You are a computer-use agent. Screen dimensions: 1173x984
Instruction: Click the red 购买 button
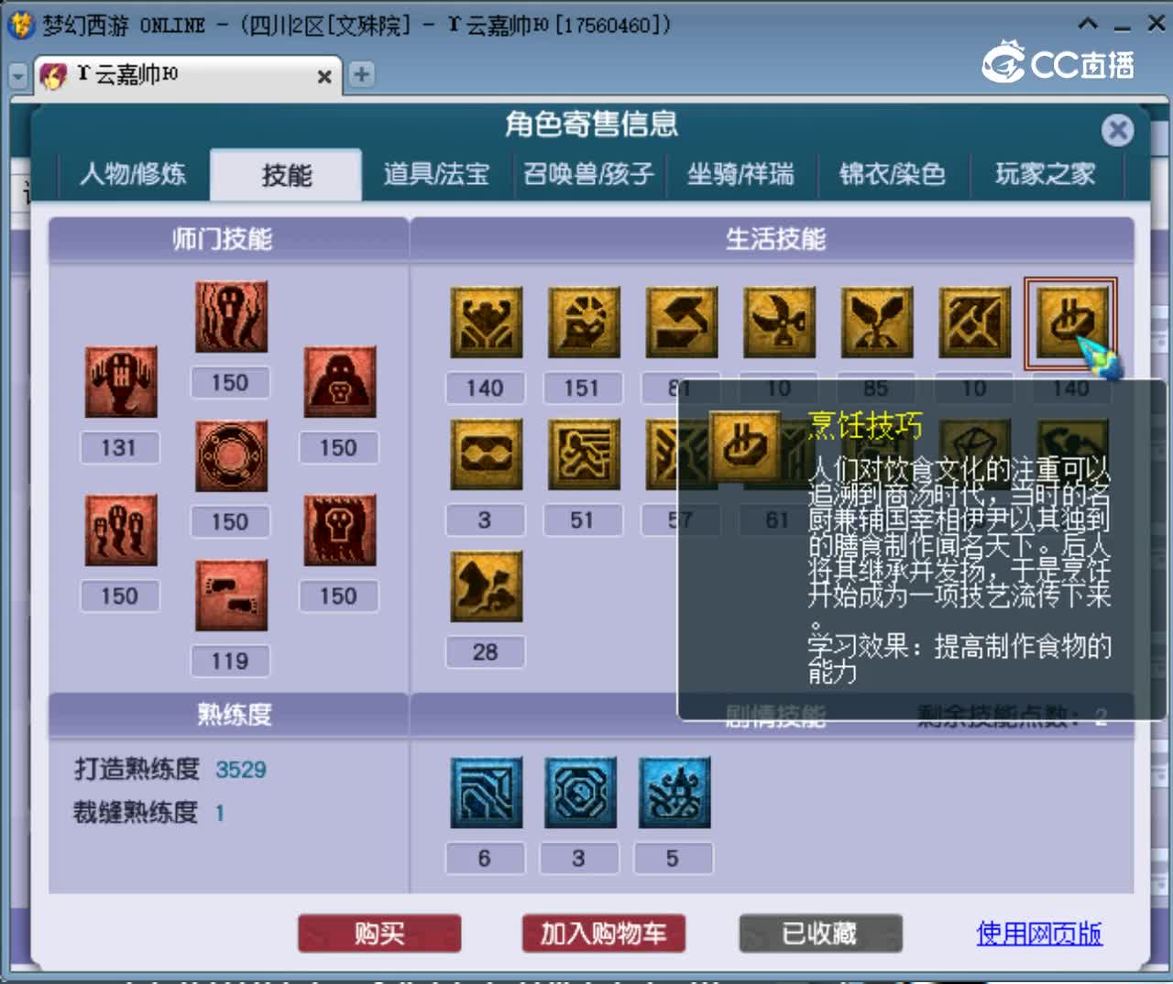379,934
